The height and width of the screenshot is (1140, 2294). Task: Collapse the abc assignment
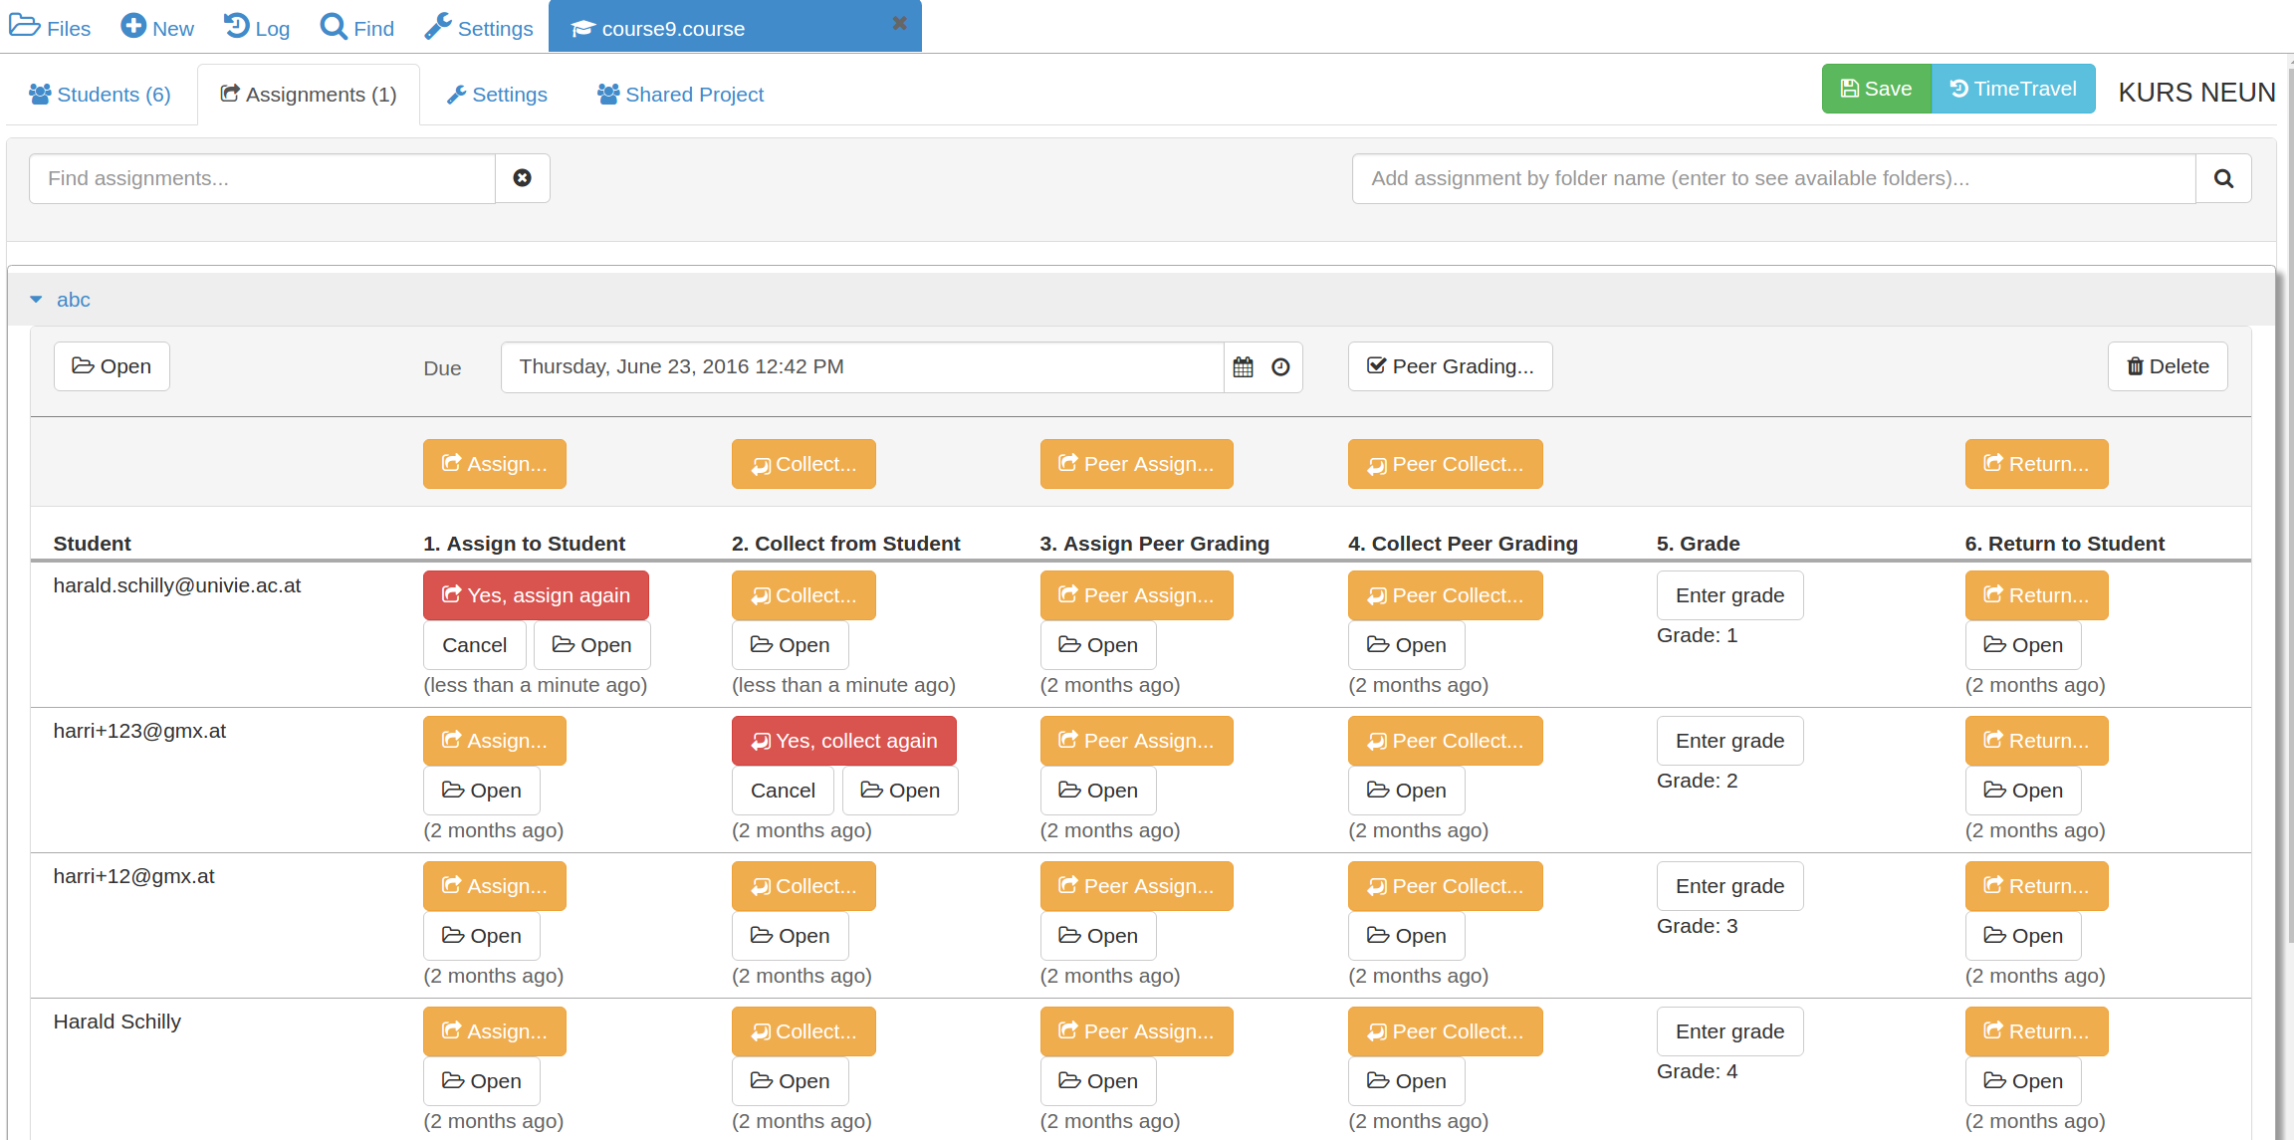[37, 300]
